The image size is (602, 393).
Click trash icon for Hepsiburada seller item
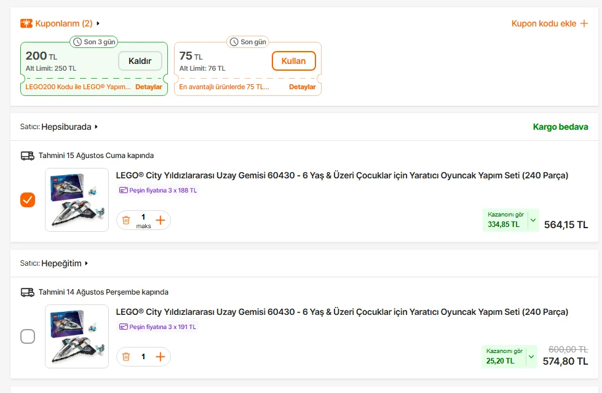click(x=126, y=220)
